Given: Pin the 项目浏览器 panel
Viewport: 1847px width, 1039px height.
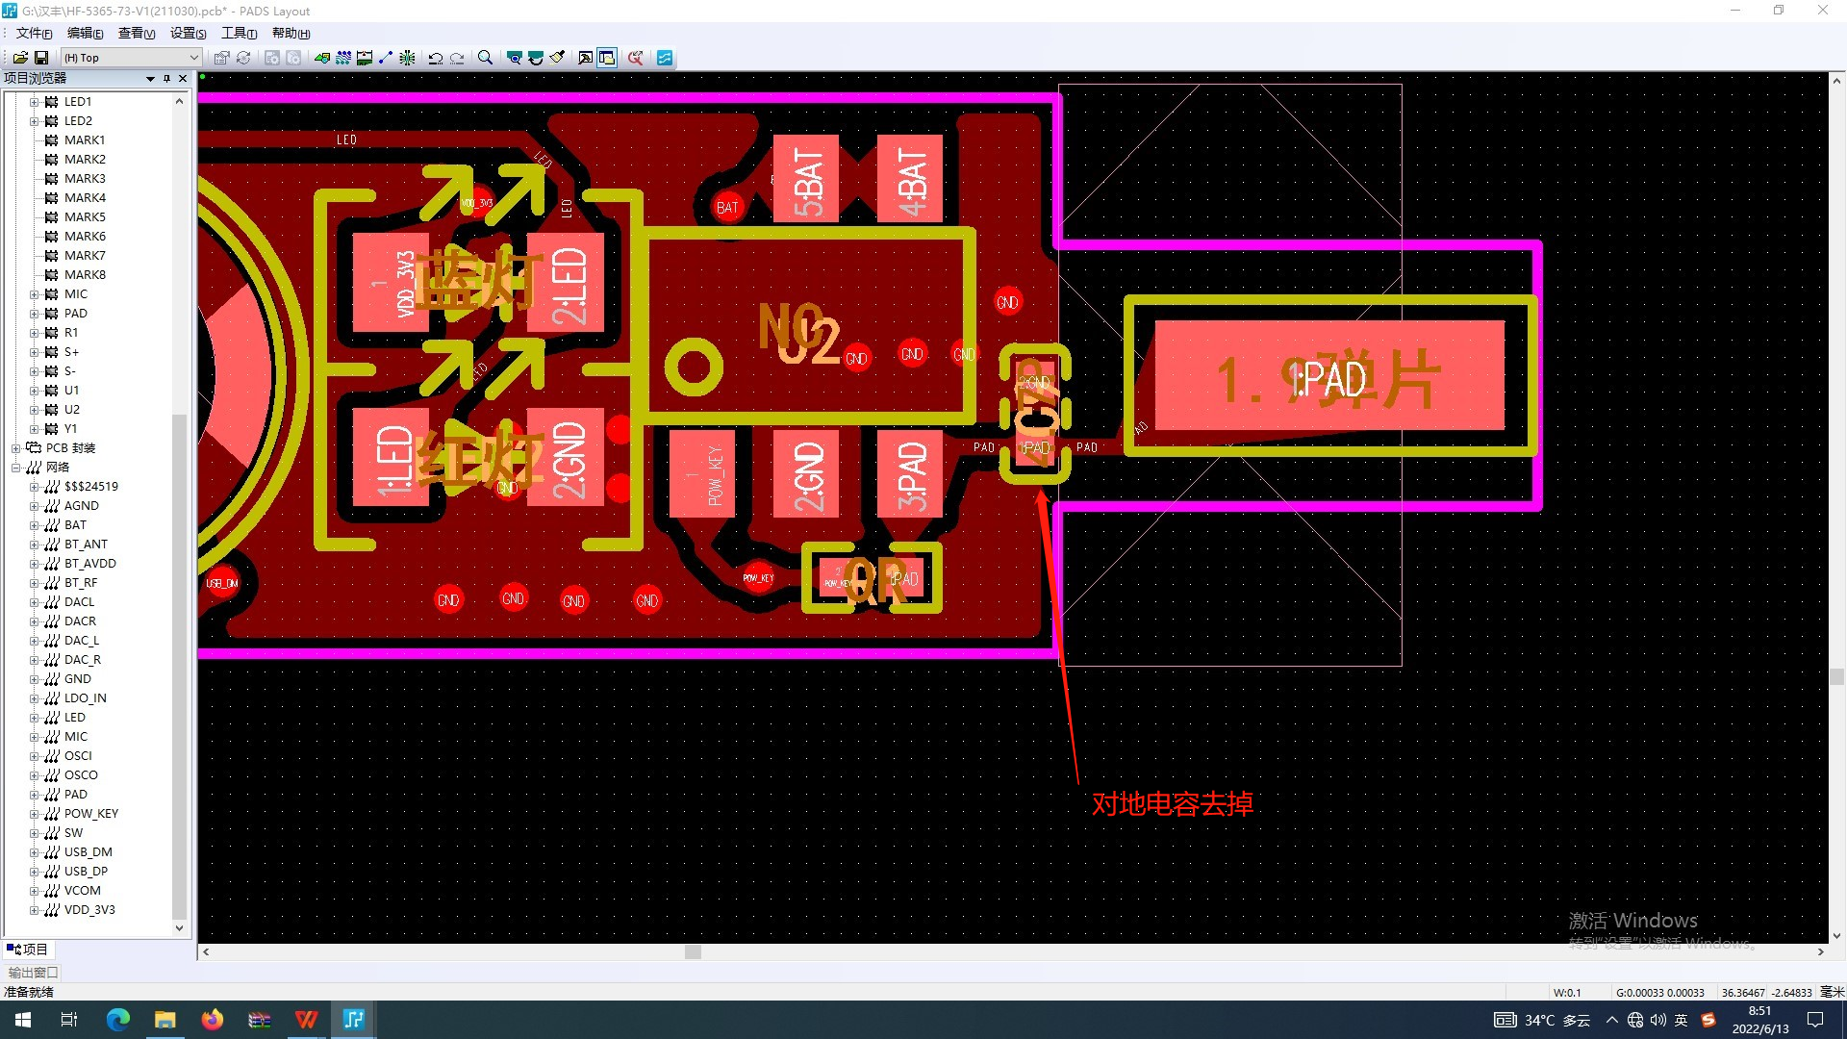Looking at the screenshot, I should coord(166,78).
